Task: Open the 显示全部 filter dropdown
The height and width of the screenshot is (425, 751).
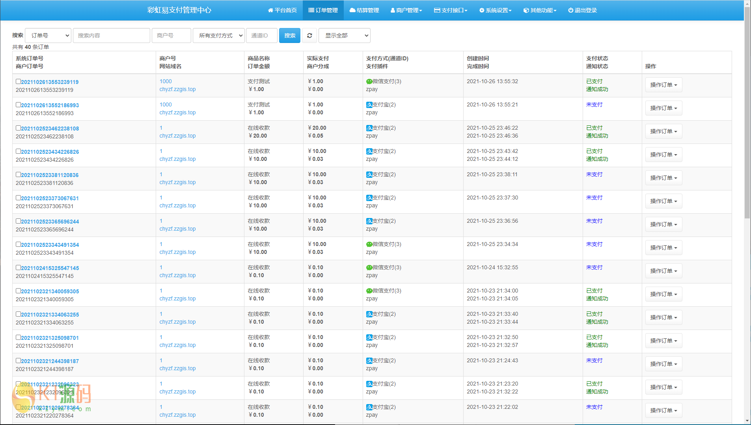Action: 345,35
